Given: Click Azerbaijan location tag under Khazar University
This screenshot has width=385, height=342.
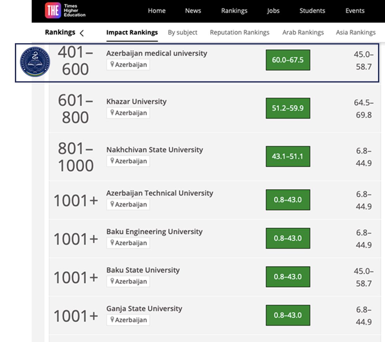Looking at the screenshot, I should tap(128, 113).
